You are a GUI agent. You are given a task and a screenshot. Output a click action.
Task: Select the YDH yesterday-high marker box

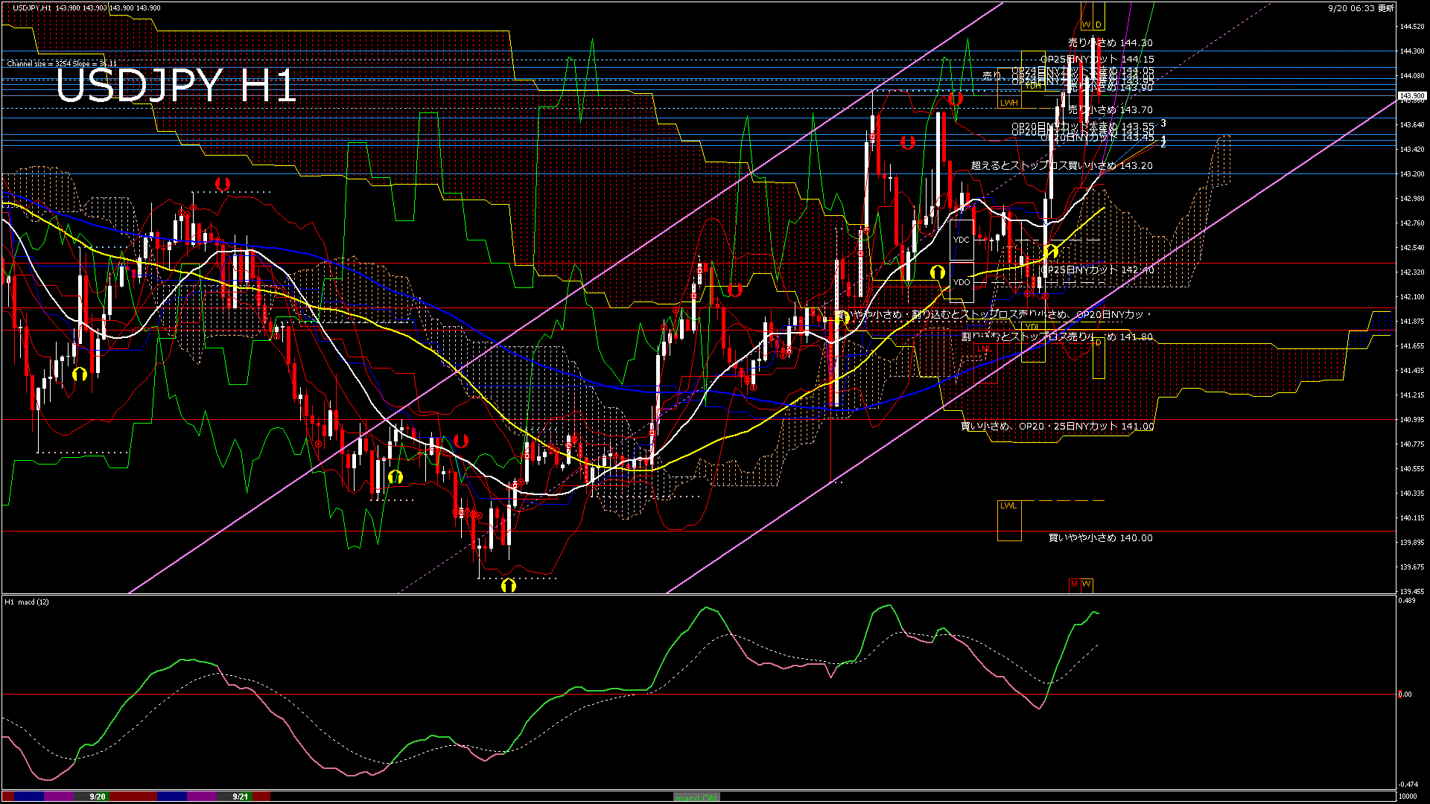coord(1033,86)
